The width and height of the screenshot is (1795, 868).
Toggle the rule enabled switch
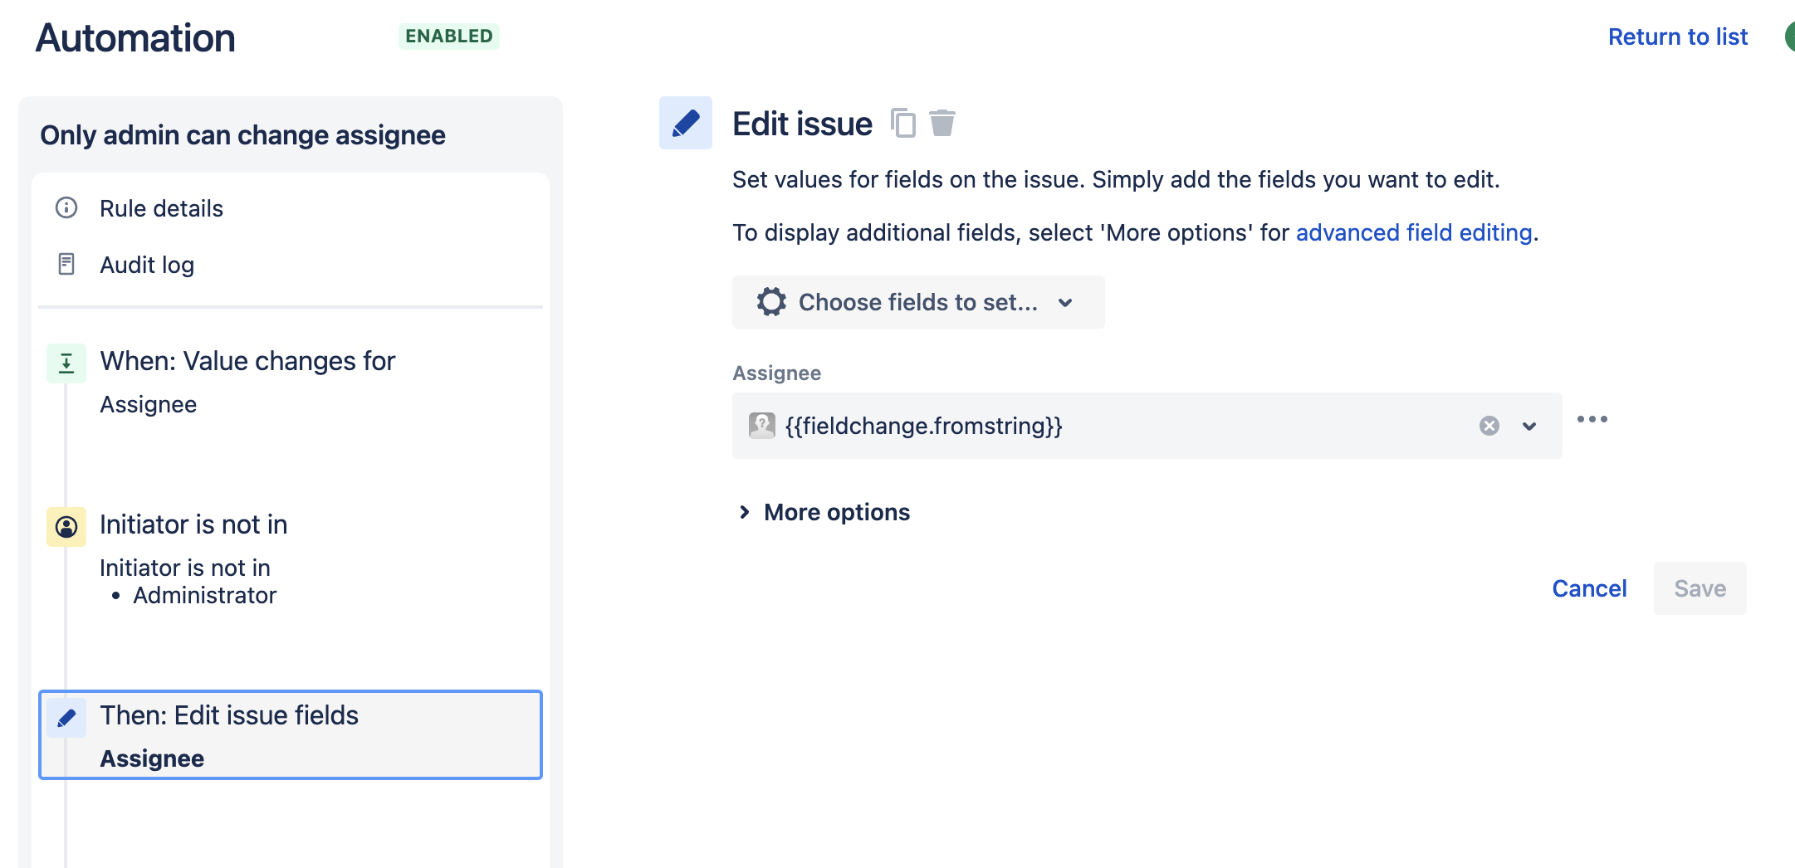[1789, 37]
